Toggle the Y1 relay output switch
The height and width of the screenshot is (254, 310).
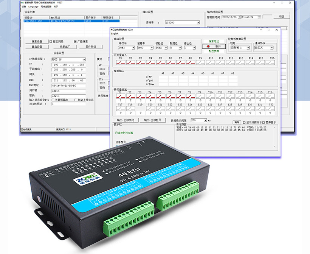(120, 97)
